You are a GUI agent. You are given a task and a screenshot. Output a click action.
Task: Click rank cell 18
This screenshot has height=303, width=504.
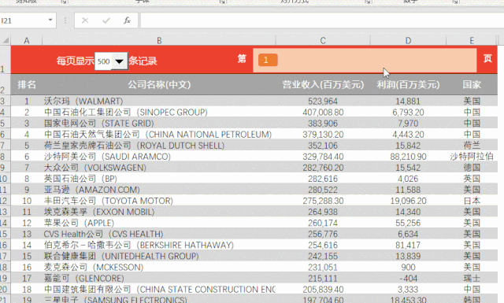pos(26,290)
